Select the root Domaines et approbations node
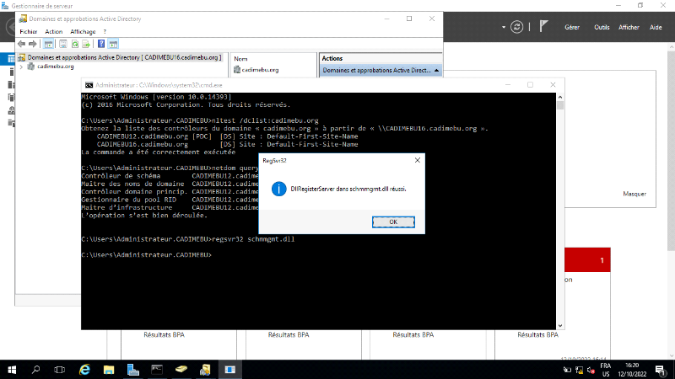675x379 pixels. tap(123, 57)
